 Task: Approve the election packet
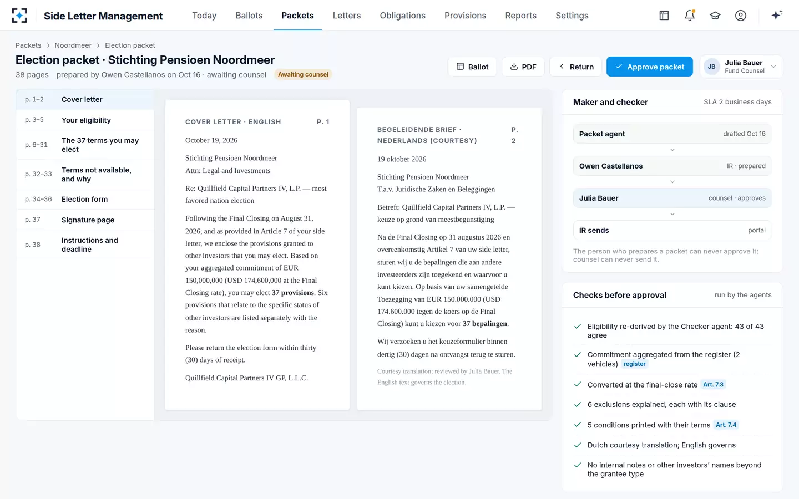[650, 67]
